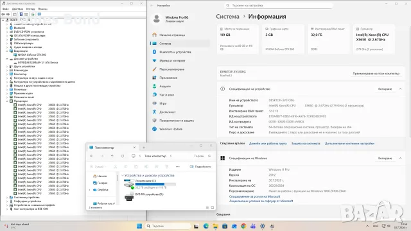Open the Файл menu in Device Manager

(5, 9)
